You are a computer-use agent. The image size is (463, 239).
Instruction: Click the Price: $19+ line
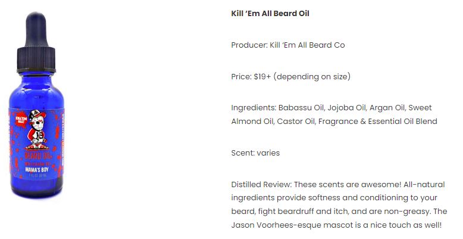(x=291, y=77)
